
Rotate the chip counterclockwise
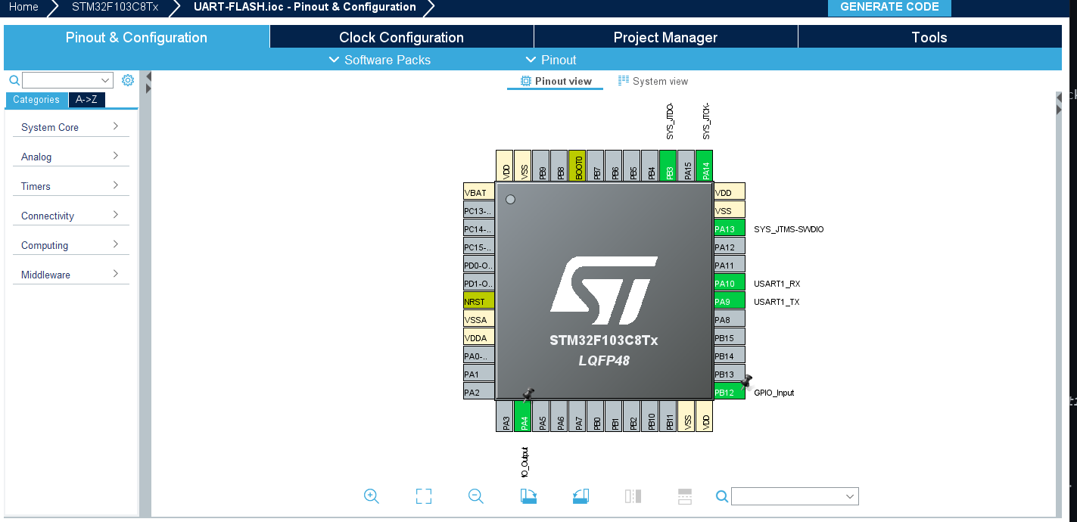click(x=581, y=496)
